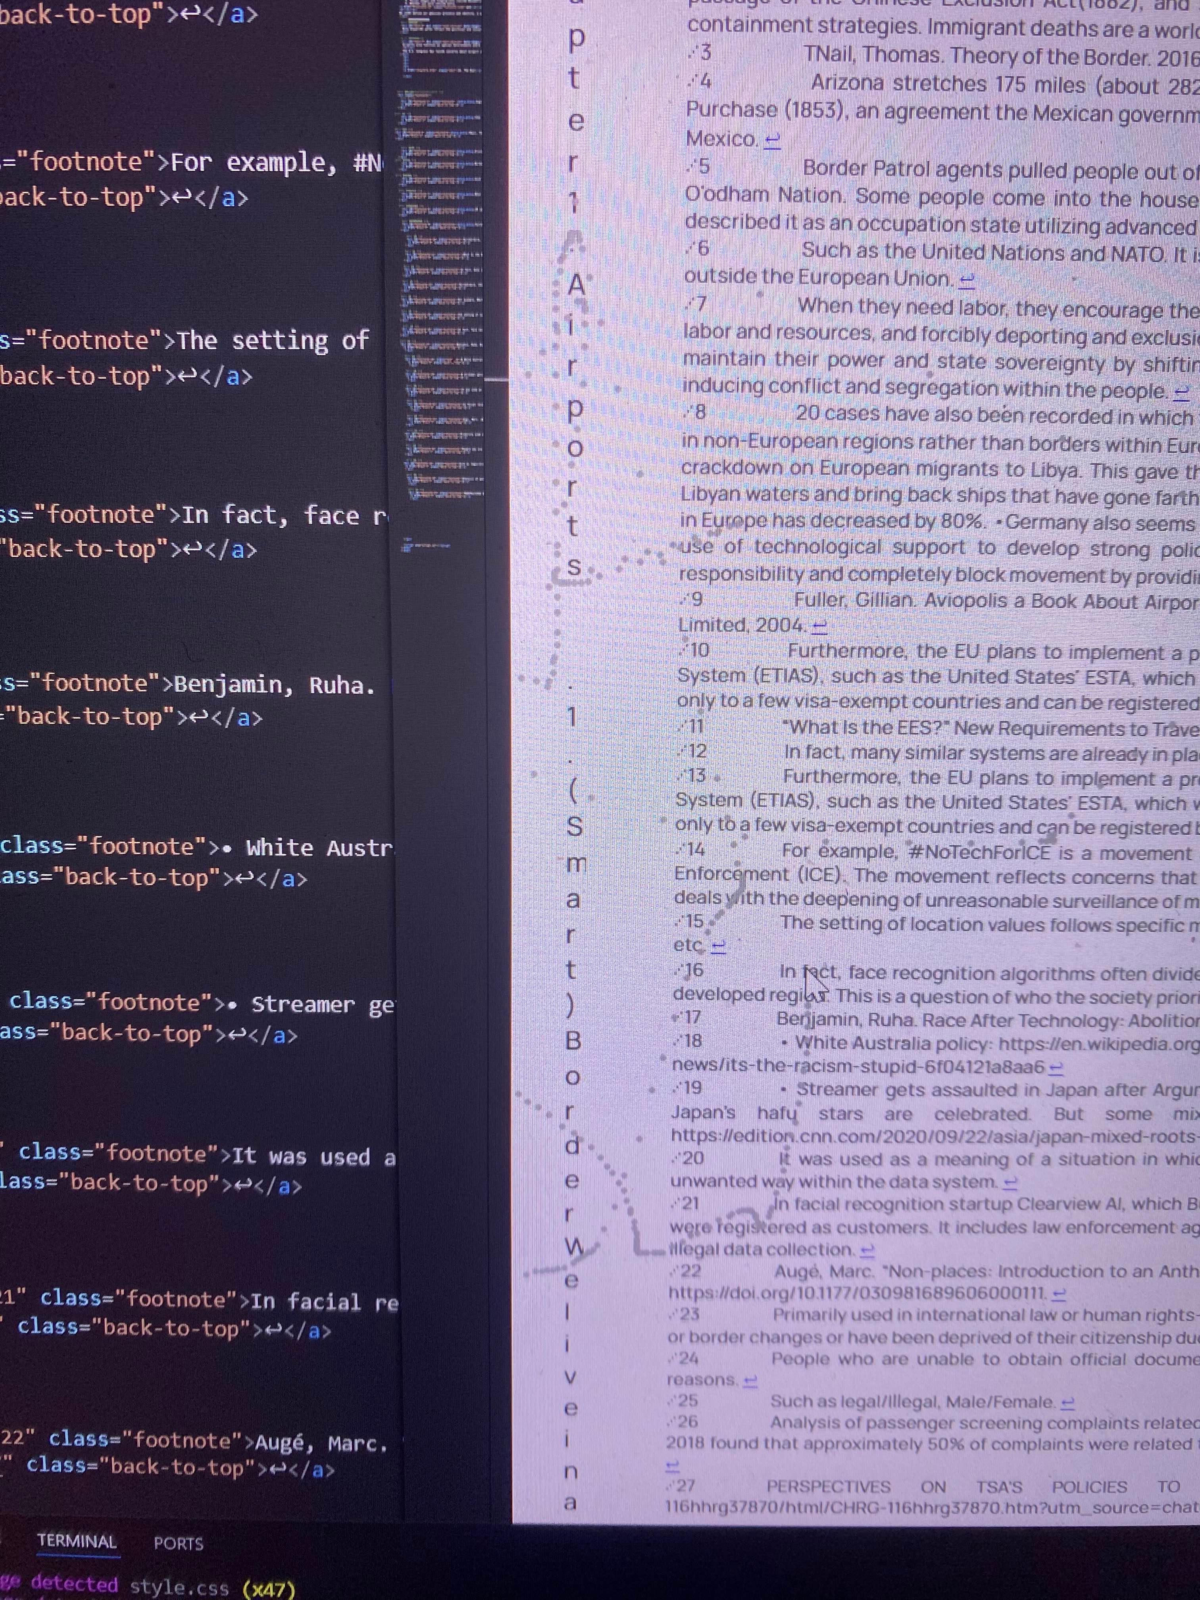Click back-to-top arrow after 'Limited, 2004.'
1200x1600 pixels.
pos(819,626)
